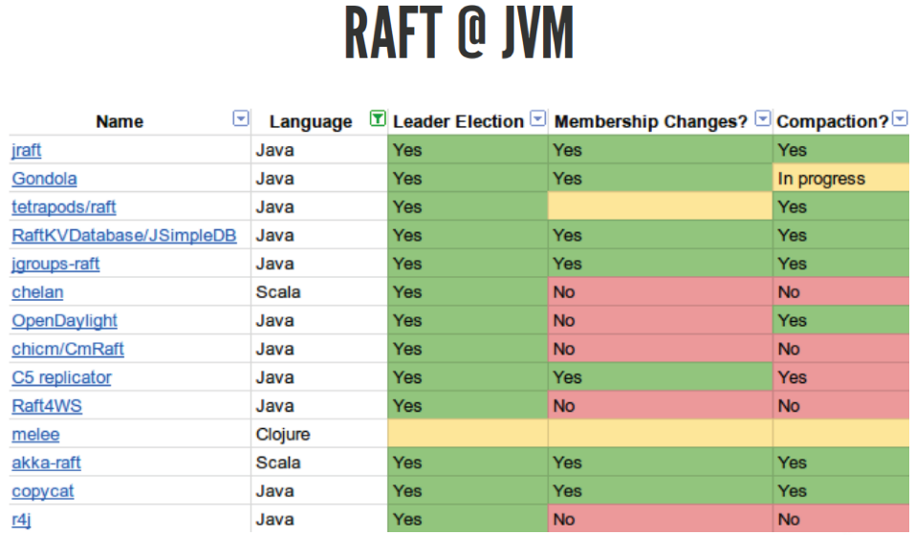
Task: Follow the Gondola link
Action: click(x=44, y=179)
